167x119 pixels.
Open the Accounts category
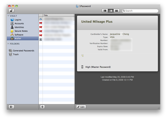(23, 23)
